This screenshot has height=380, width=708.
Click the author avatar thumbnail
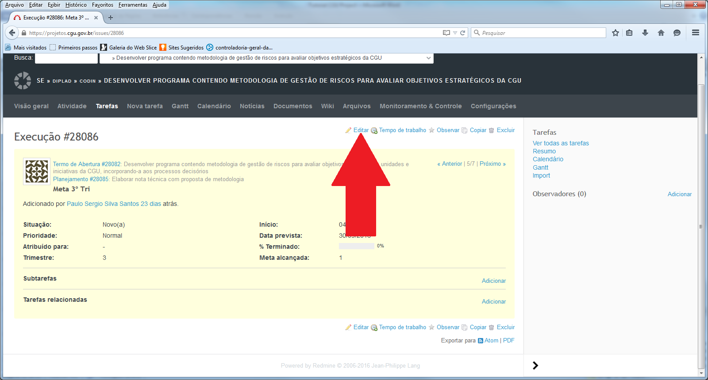click(36, 171)
